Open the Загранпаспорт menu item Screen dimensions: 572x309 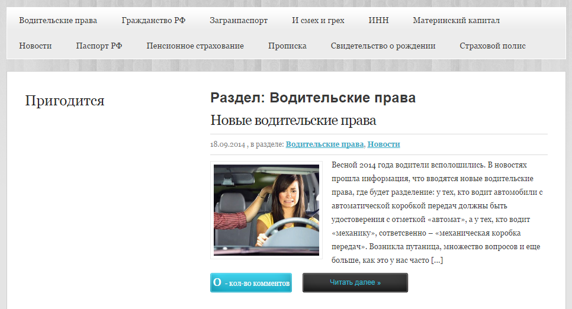coord(239,21)
